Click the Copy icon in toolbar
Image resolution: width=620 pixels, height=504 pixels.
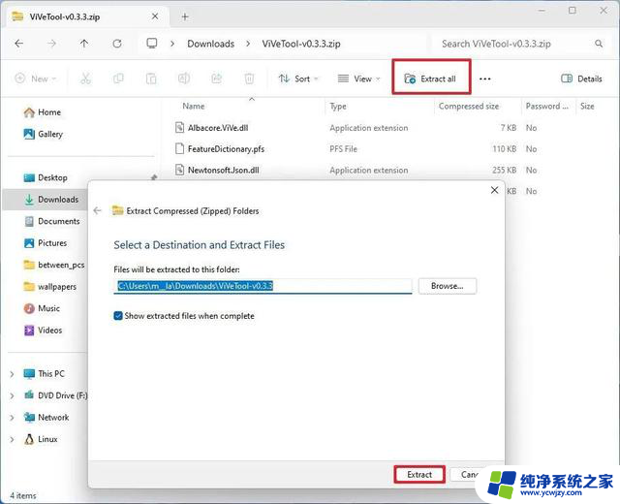click(x=118, y=79)
